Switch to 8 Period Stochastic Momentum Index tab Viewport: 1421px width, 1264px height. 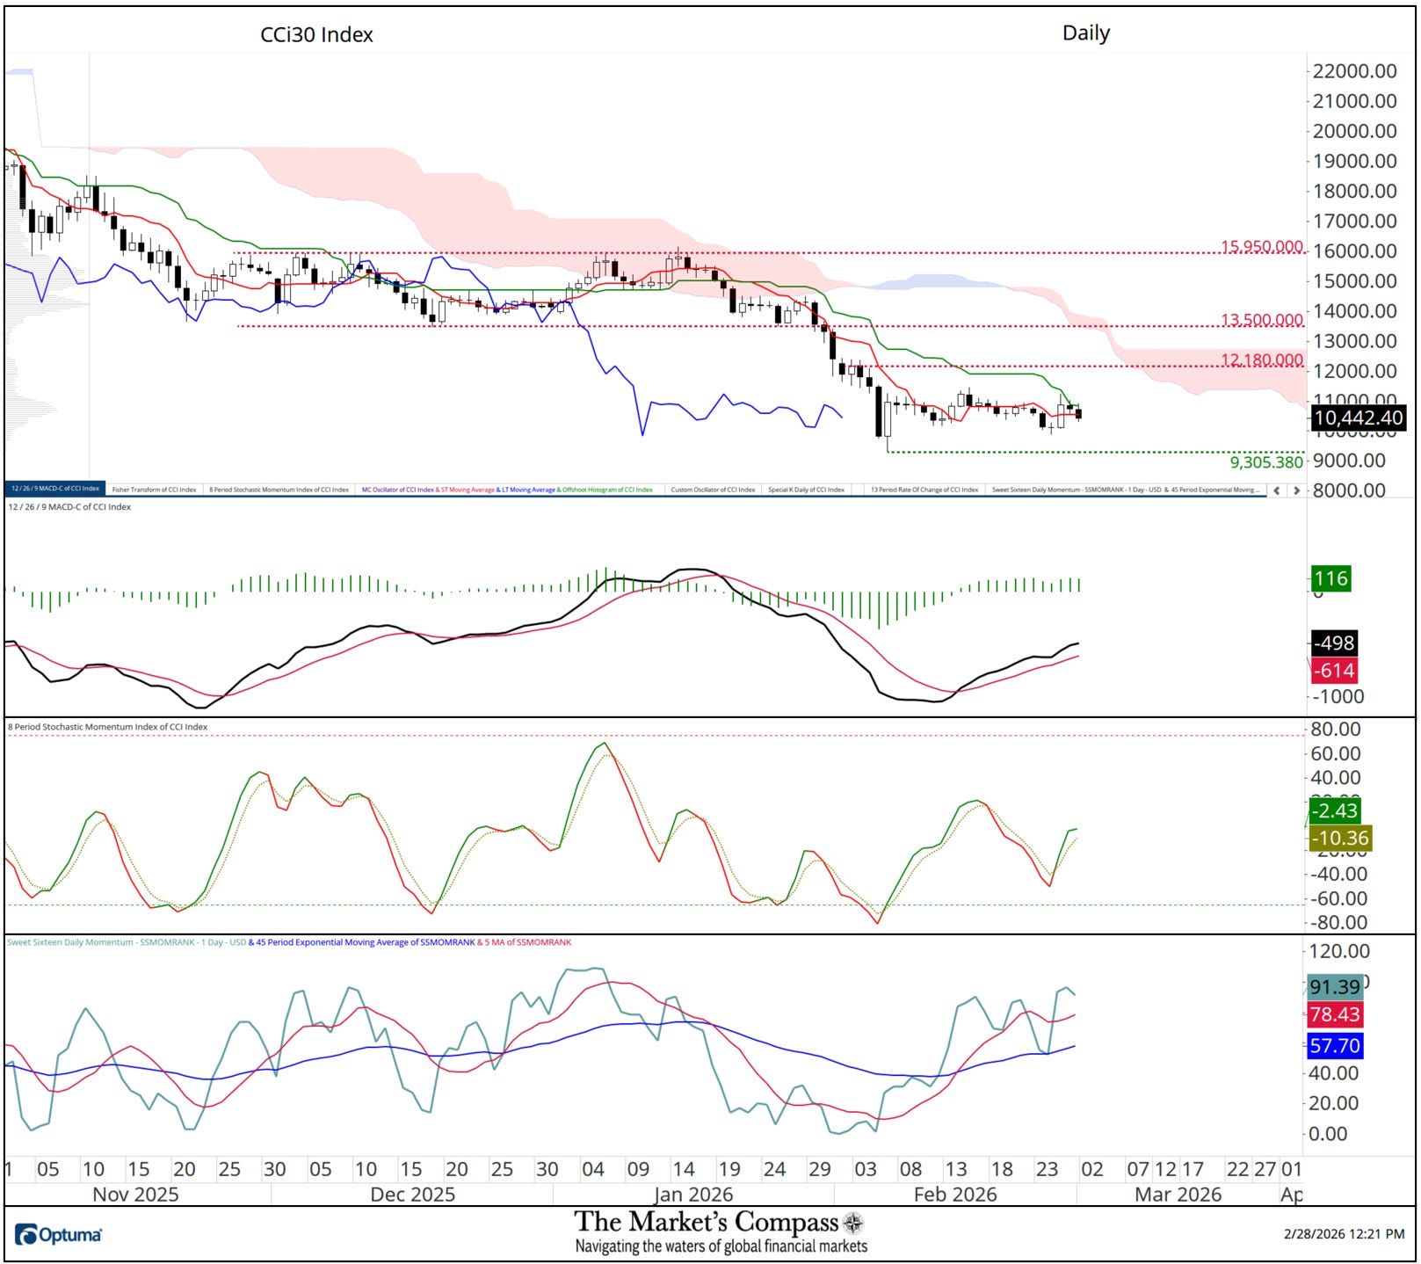[x=279, y=490]
